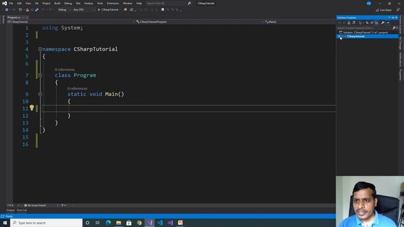
Task: Open Solution Explorer window options dropdown
Action: (x=389, y=18)
